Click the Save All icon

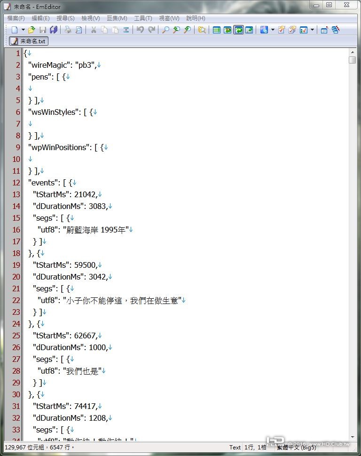click(54, 30)
